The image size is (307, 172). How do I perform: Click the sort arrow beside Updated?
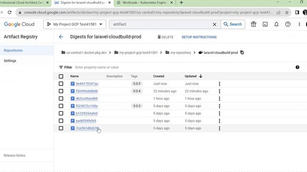(x=201, y=76)
